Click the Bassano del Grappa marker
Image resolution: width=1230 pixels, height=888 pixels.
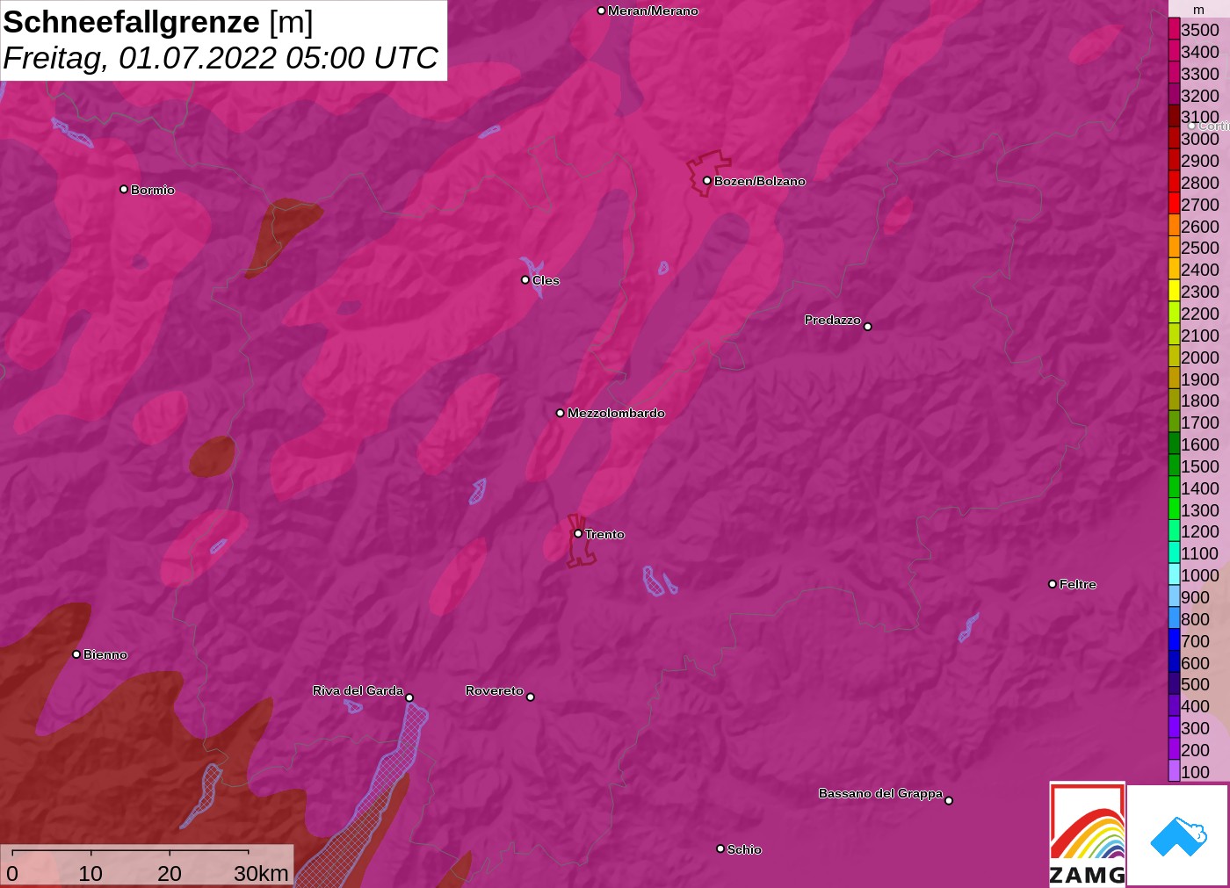(x=949, y=800)
